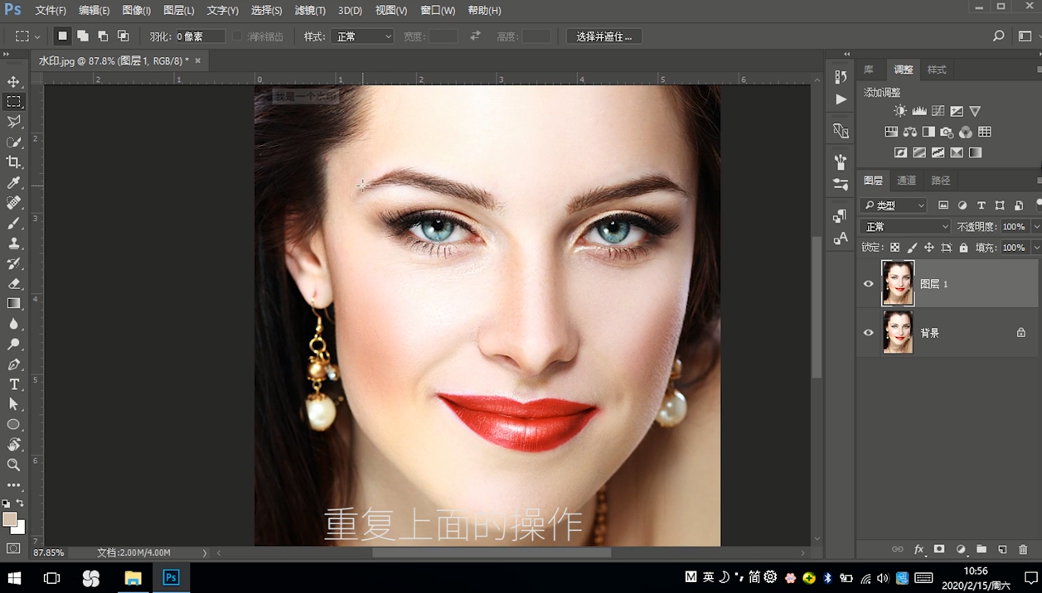Add a layer mask
Screen dimensions: 1042x593
click(x=939, y=549)
